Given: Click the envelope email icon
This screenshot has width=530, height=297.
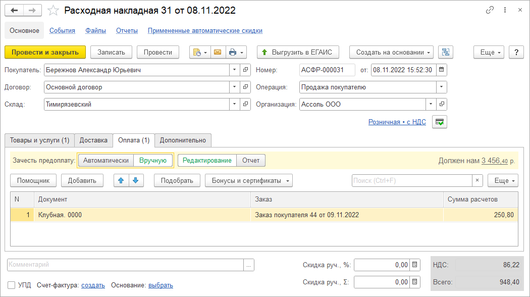Looking at the screenshot, I should pos(218,52).
